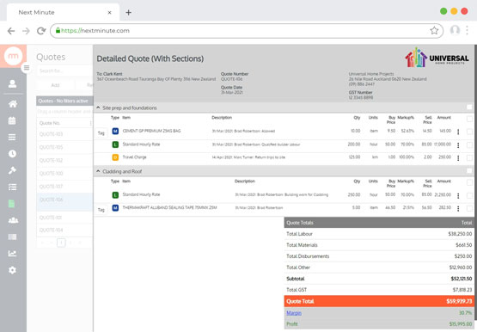Click the Quote No. column header
Image resolution: width=477 pixels, height=332 pixels.
pyautogui.click(x=50, y=123)
